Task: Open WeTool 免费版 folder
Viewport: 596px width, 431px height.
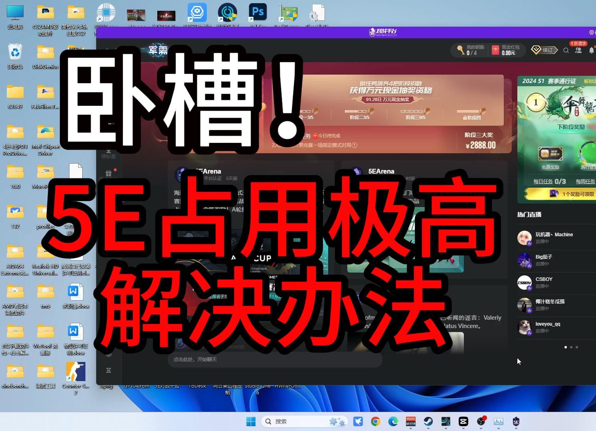Action: coord(46,339)
